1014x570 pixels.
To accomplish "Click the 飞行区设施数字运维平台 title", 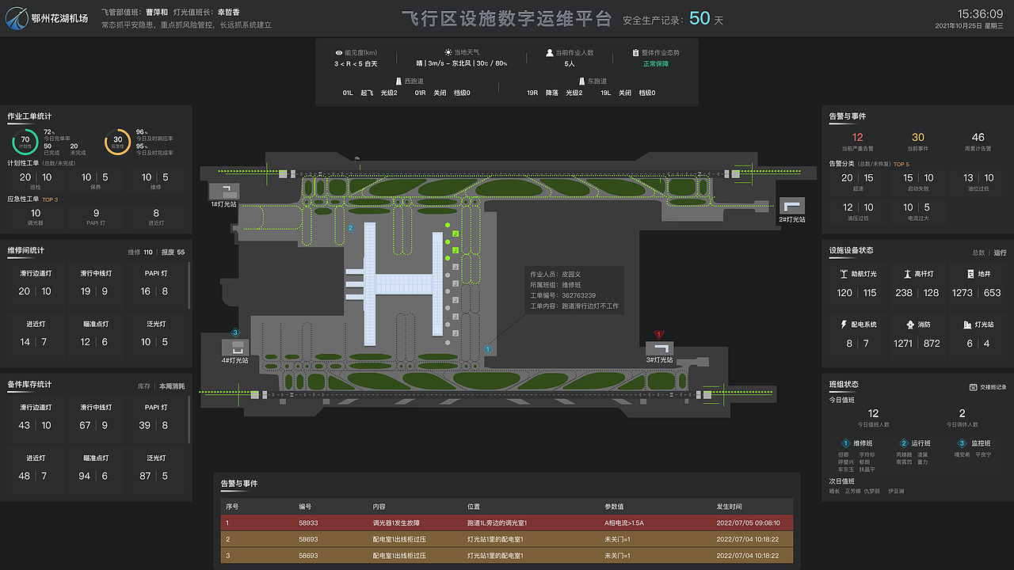I will tap(506, 18).
